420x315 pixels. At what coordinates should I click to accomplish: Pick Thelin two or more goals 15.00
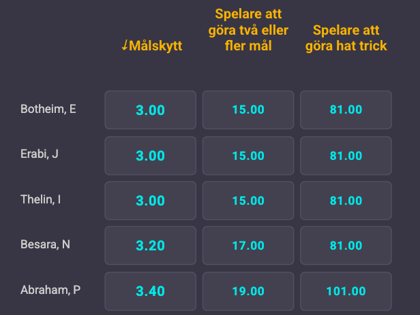coord(248,201)
